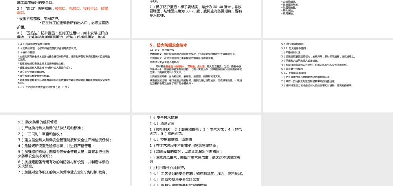Click the line 5.4.4 自动控制与安全保险装置
The width and height of the screenshot is (393, 186).
(175, 180)
